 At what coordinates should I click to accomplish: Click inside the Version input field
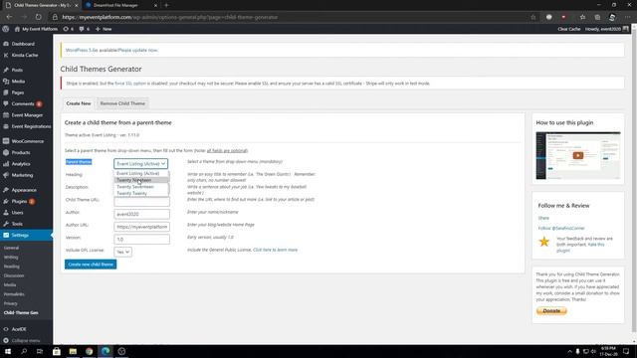click(141, 239)
